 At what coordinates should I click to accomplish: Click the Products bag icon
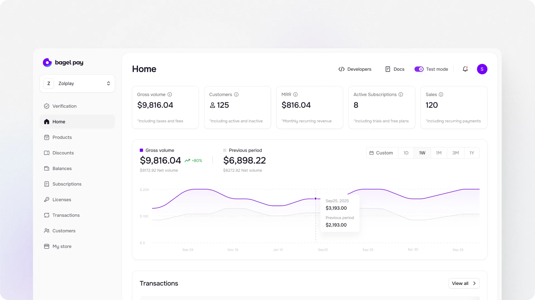point(47,137)
